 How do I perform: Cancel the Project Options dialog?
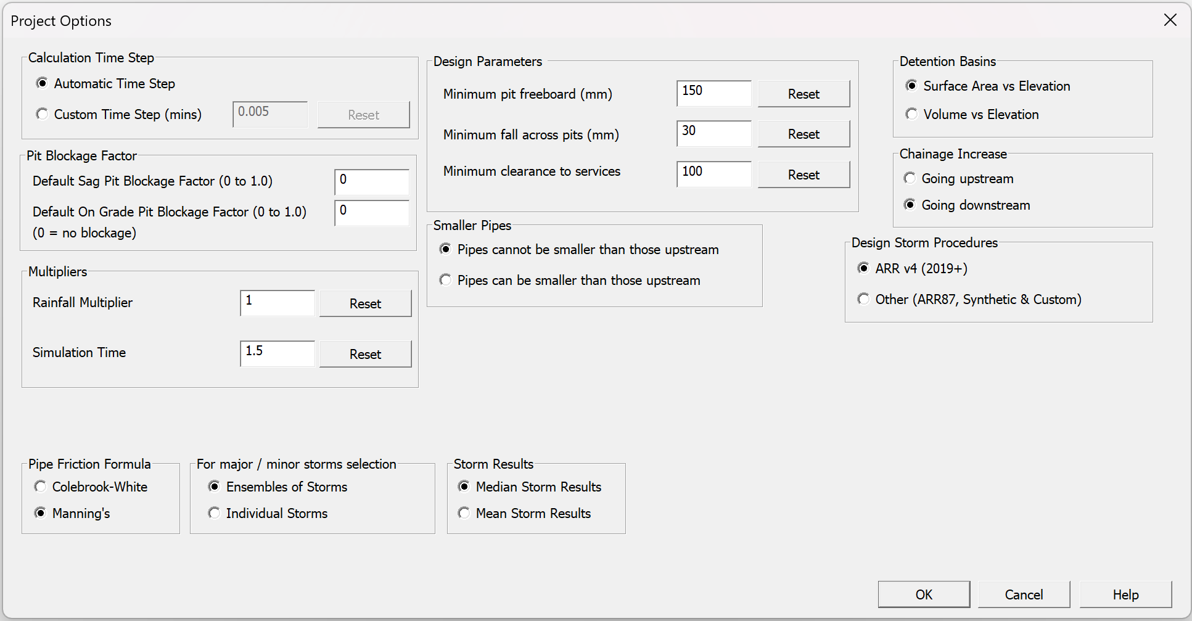1024,594
